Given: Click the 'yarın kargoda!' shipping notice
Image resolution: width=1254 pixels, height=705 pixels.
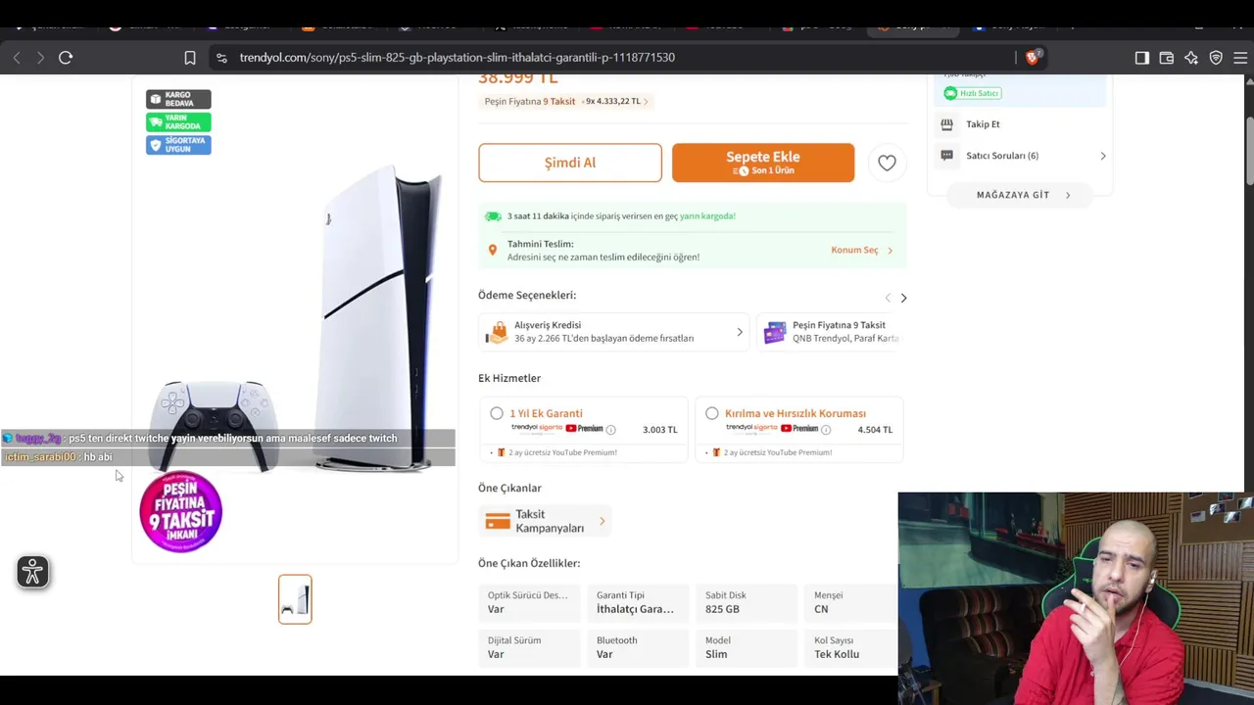Looking at the screenshot, I should [x=707, y=216].
